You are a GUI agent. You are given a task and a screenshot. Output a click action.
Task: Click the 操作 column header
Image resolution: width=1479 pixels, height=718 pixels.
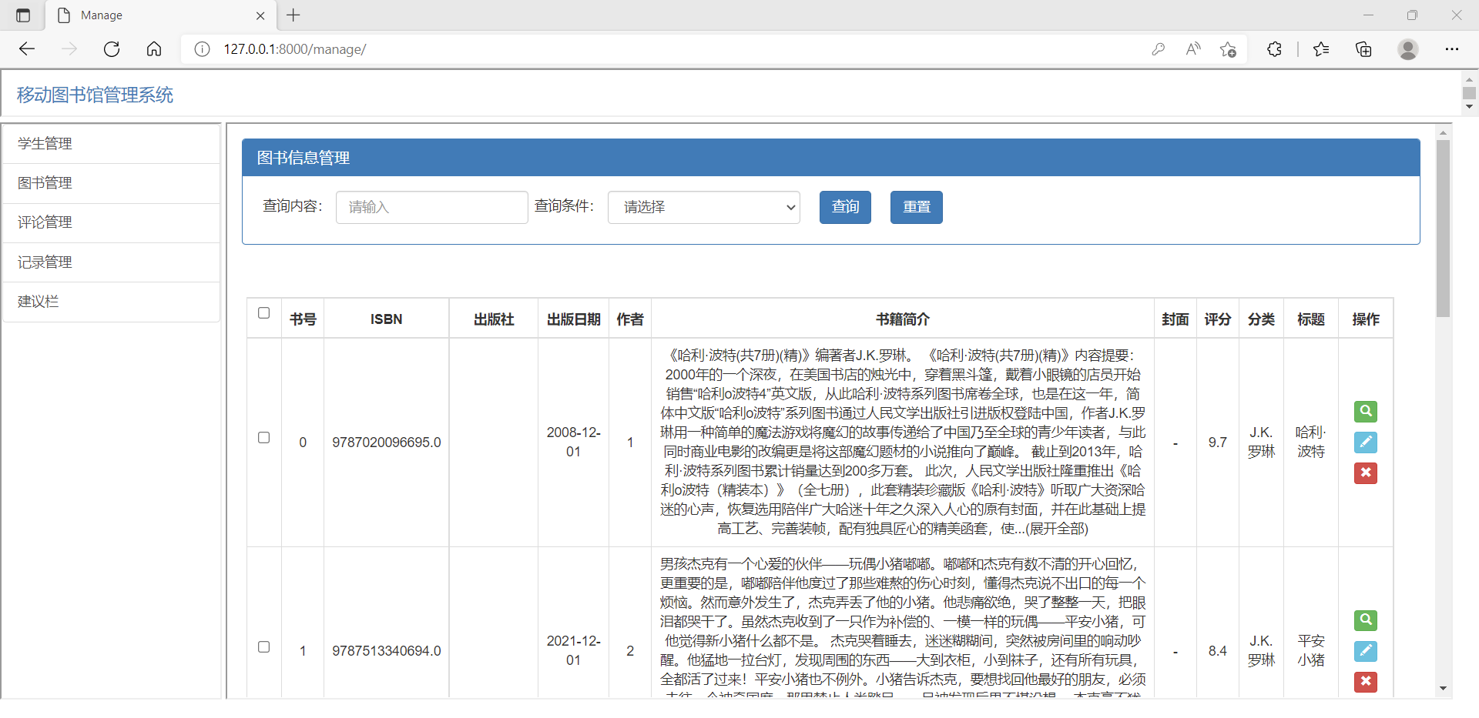click(x=1366, y=319)
